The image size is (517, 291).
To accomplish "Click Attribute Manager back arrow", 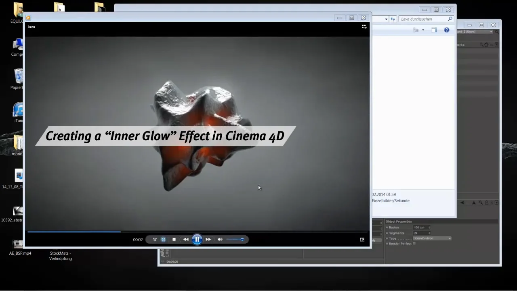I will point(462,203).
